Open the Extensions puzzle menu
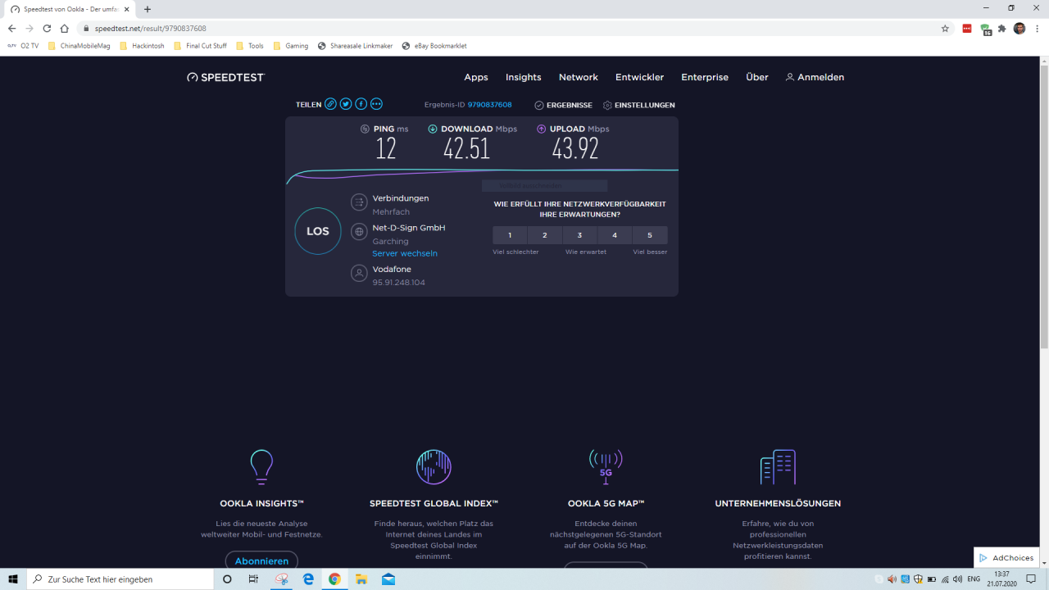The image size is (1049, 590). pyautogui.click(x=1002, y=28)
